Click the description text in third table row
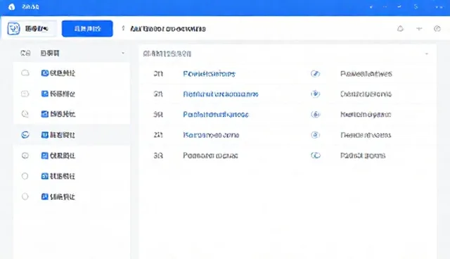 (366, 115)
